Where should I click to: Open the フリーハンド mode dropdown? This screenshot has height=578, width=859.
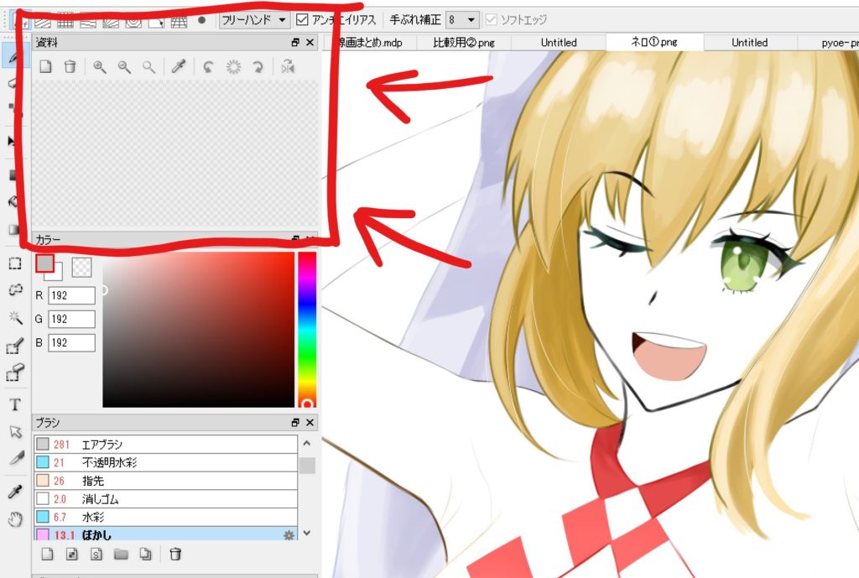coord(254,18)
